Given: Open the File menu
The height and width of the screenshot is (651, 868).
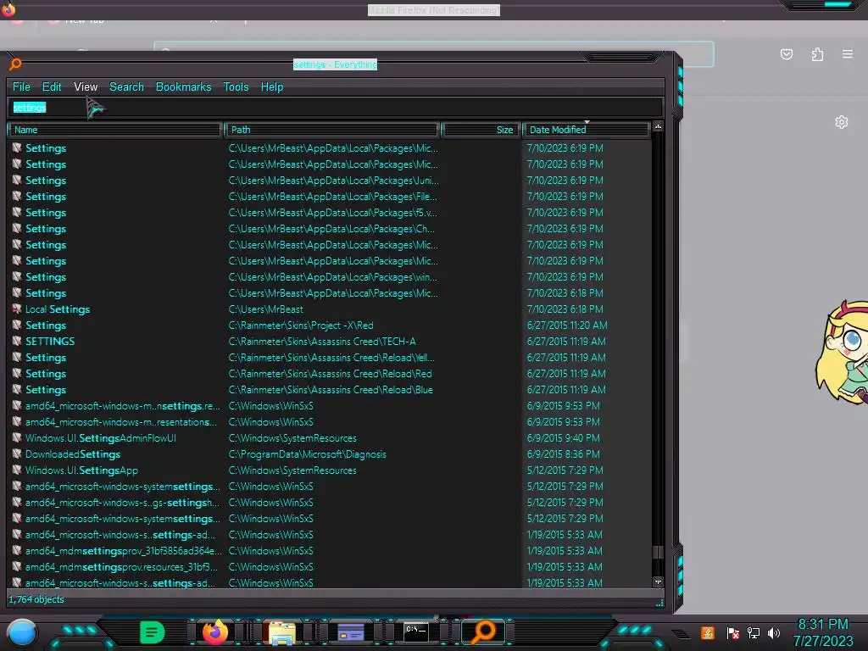Looking at the screenshot, I should pyautogui.click(x=21, y=87).
